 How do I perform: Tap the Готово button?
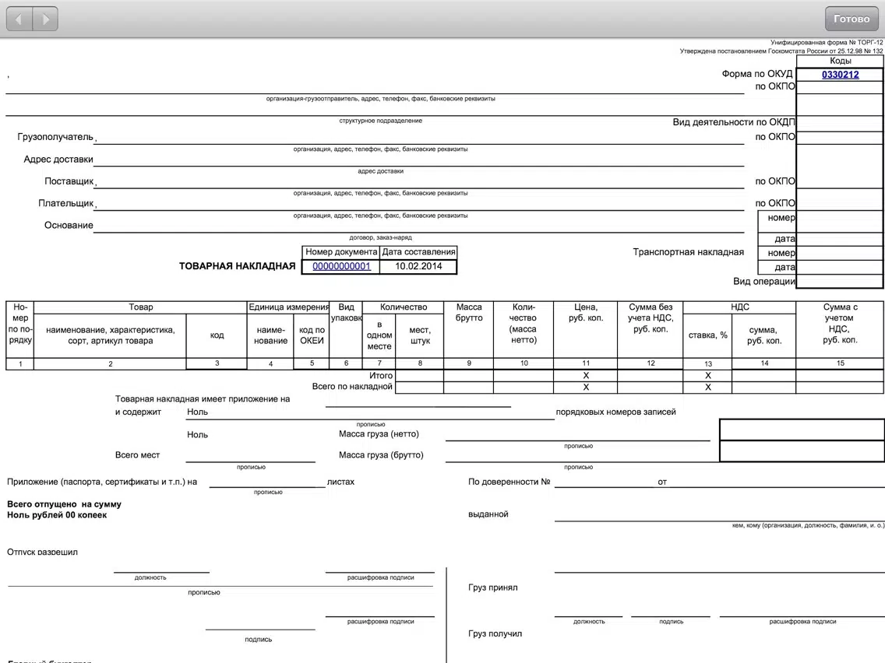[x=852, y=19]
